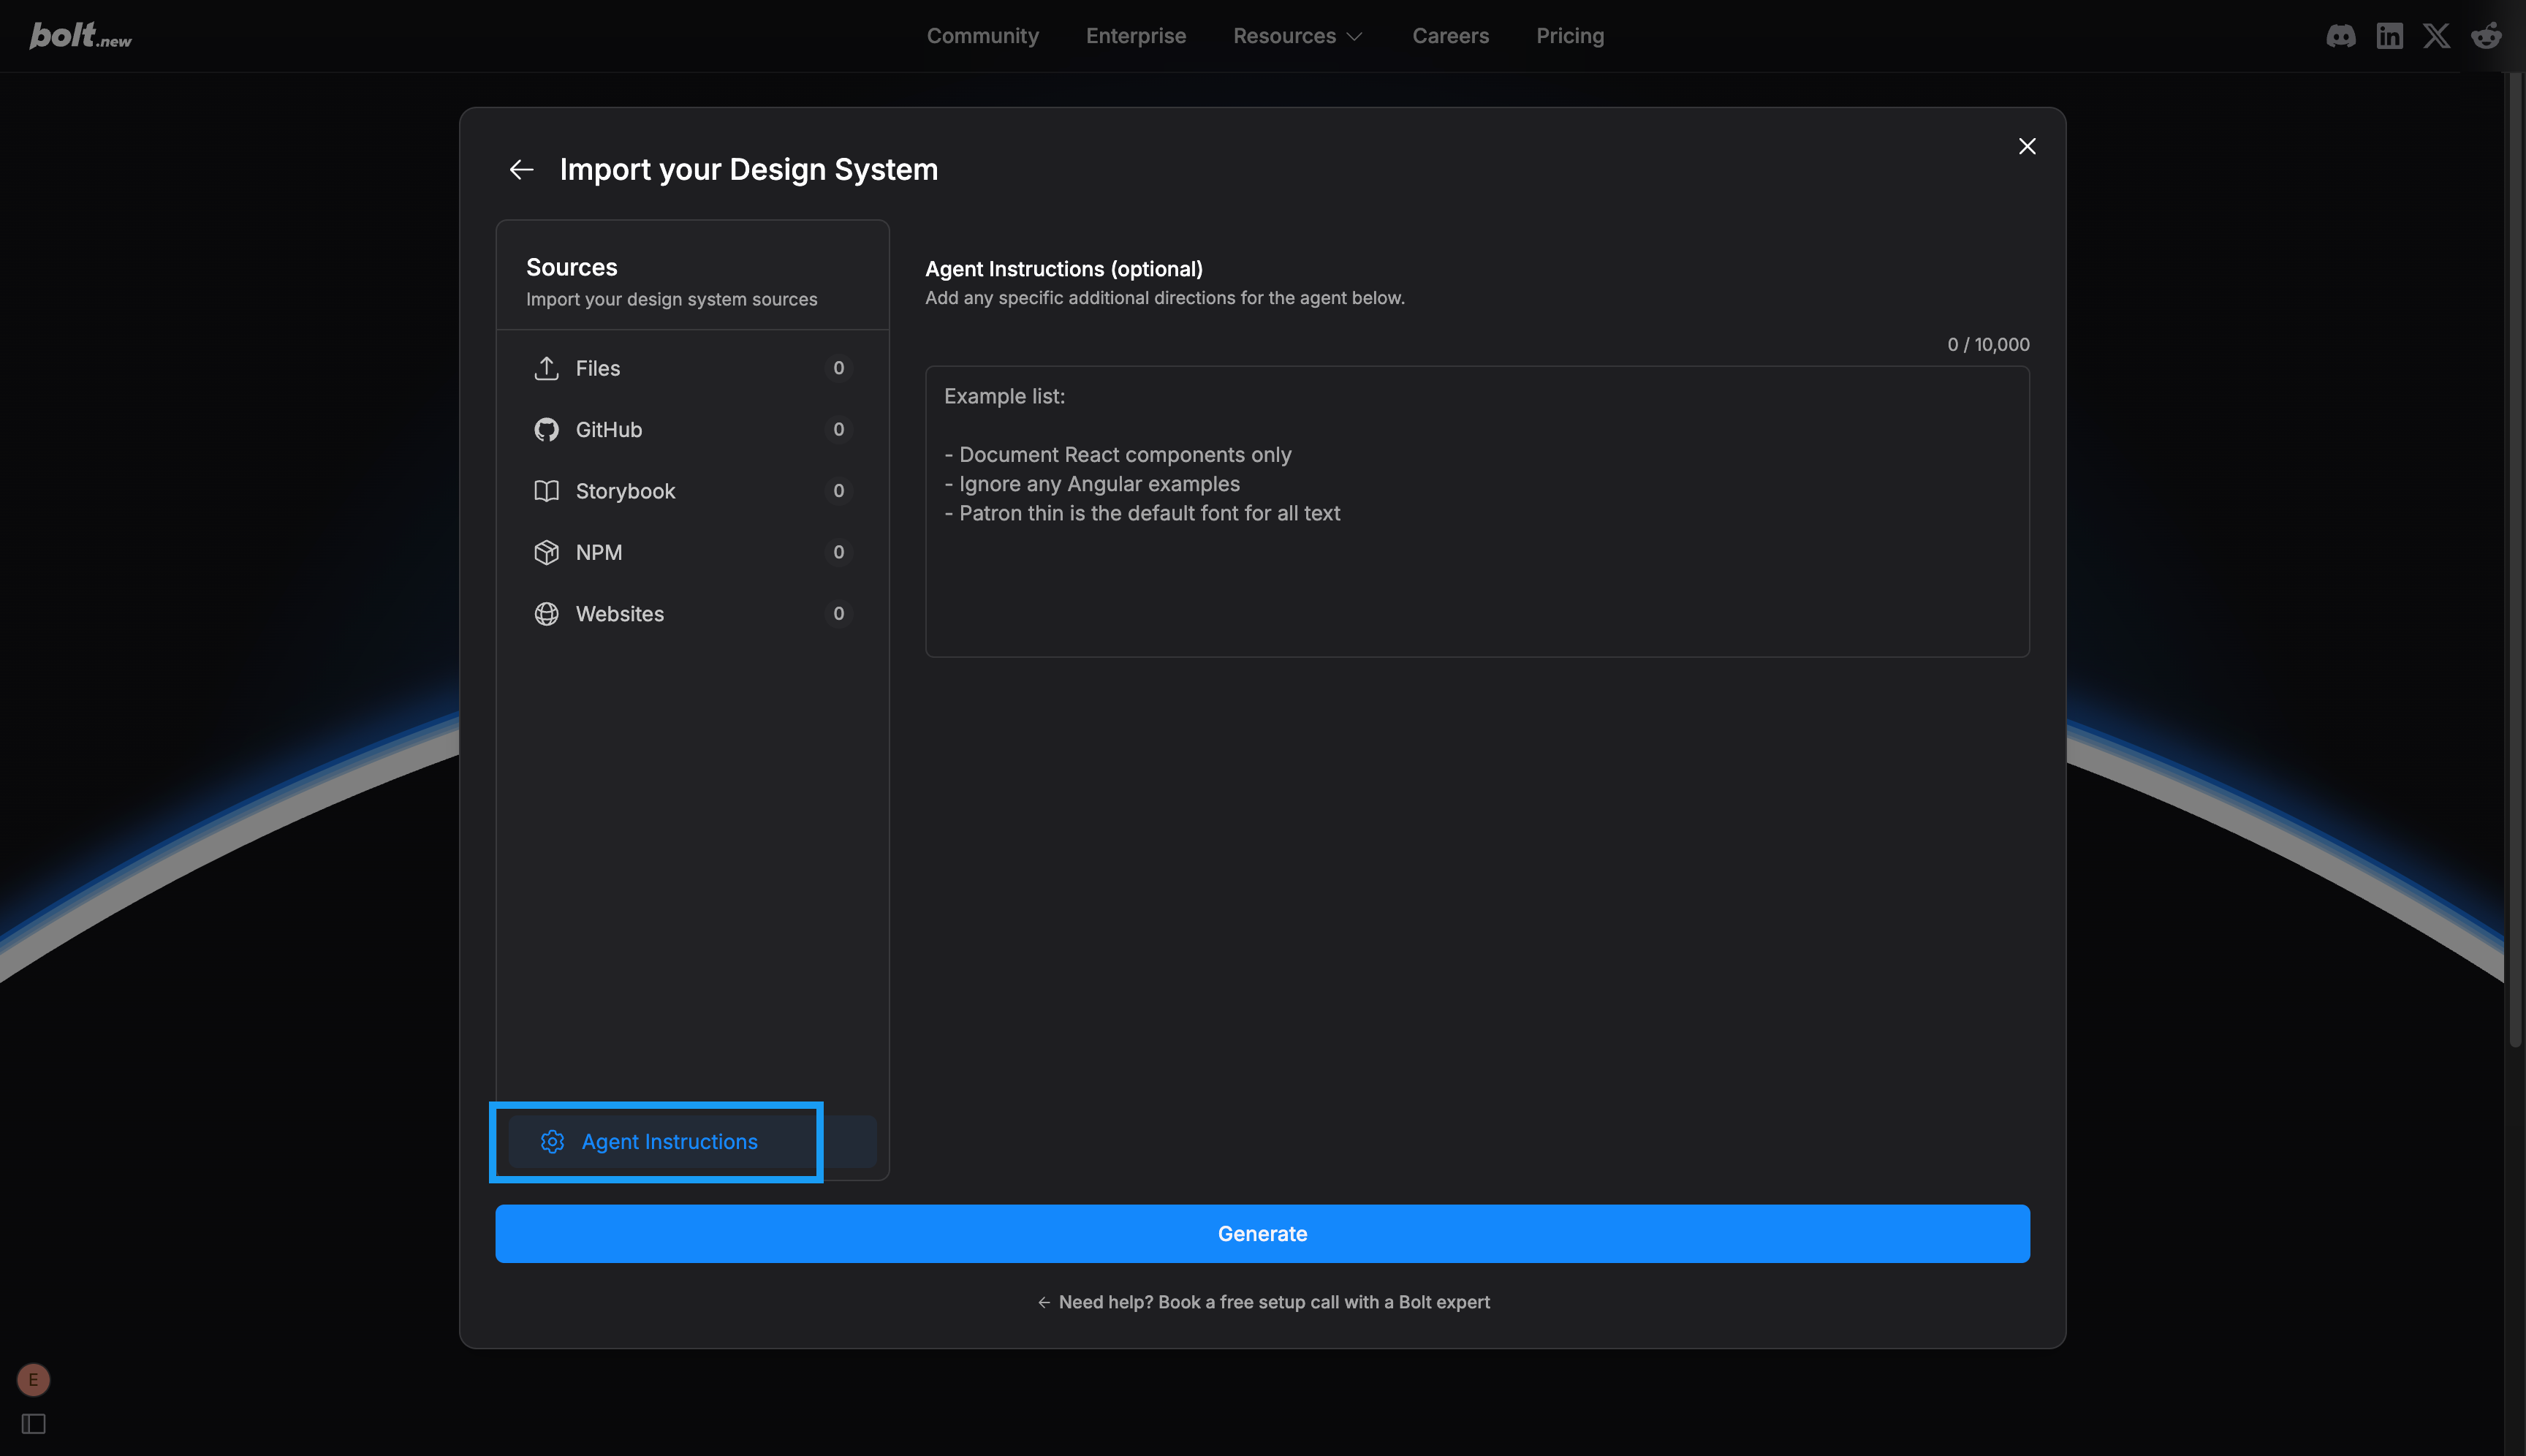Open Bolt's Discord community icon
Screen dimensions: 2526x1456
[x=2341, y=35]
